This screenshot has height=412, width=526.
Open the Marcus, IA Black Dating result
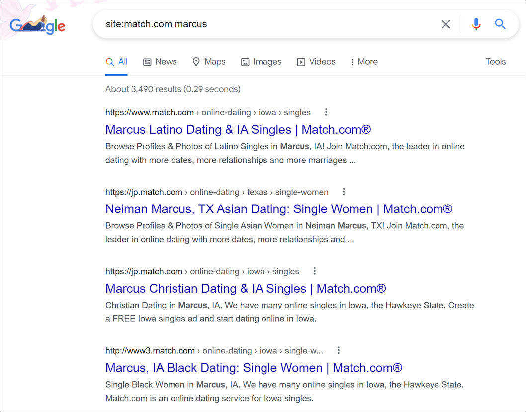pos(253,368)
